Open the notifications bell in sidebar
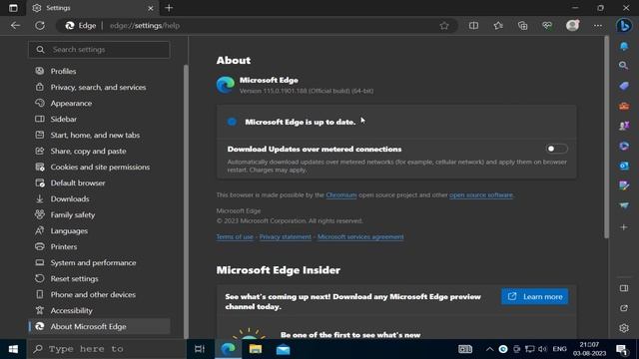The image size is (639, 359). click(623, 46)
